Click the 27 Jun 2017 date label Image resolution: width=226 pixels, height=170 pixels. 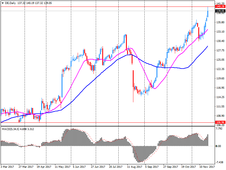98,167
